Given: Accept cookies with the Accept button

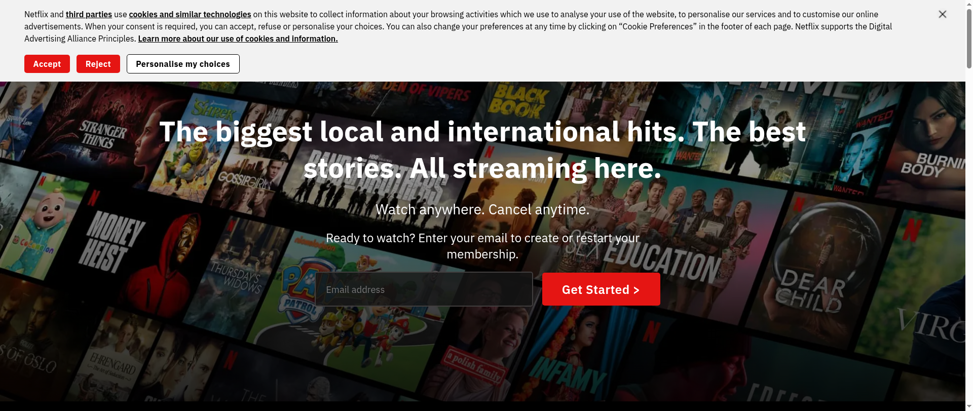Looking at the screenshot, I should point(47,64).
